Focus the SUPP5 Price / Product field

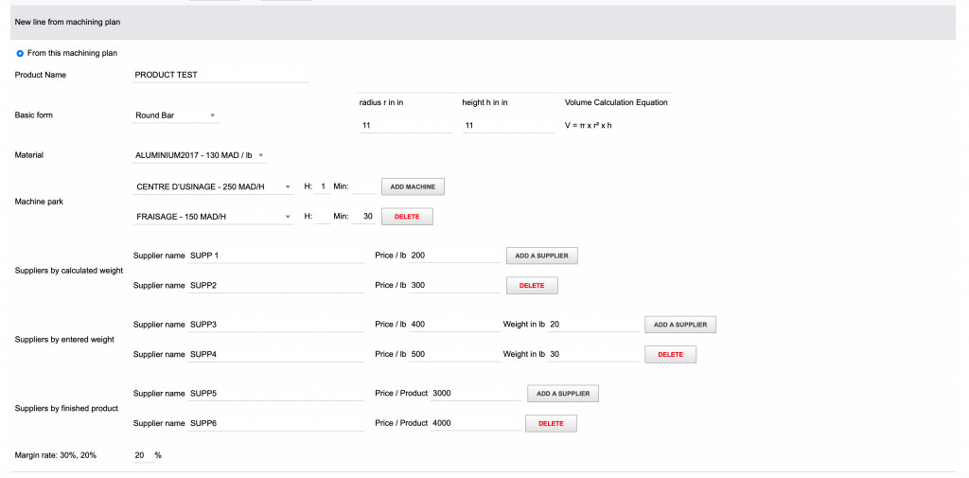click(476, 394)
